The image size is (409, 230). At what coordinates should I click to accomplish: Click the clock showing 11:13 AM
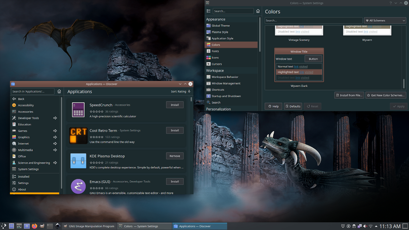pos(390,226)
